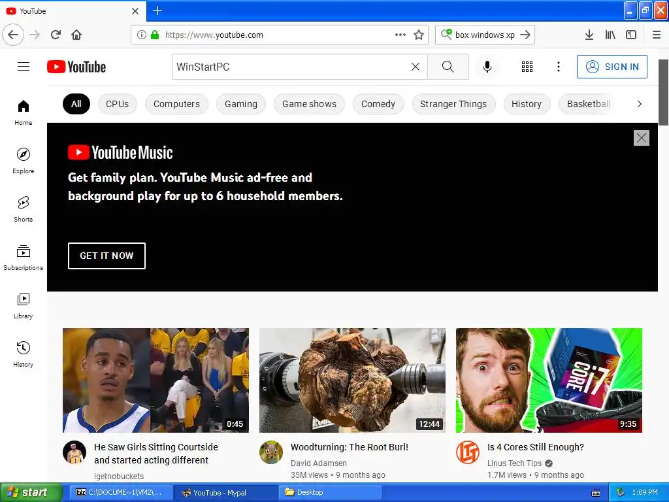Open page actions three-dot menu in address bar
This screenshot has width=669, height=502.
pyautogui.click(x=400, y=35)
